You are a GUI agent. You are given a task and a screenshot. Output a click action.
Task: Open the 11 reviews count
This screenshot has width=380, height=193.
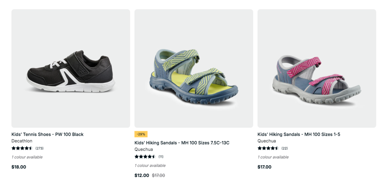tap(161, 157)
